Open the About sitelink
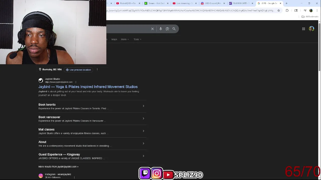 tap(42, 142)
